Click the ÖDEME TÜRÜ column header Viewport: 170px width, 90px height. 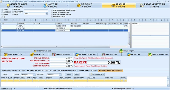coord(112,78)
